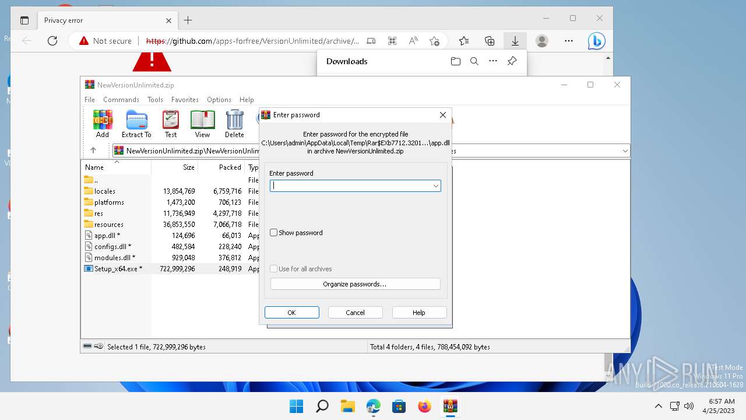Screen dimensions: 746x420
Task: Open the File menu in WinRAR
Action: click(x=90, y=100)
